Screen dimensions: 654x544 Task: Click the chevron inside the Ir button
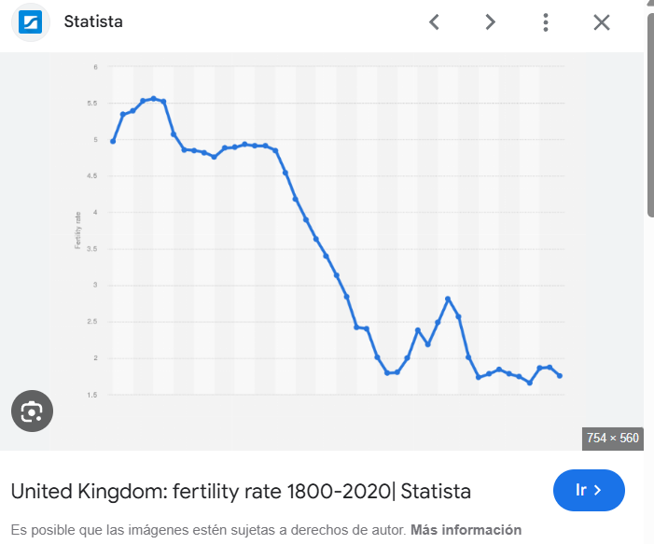tap(598, 490)
